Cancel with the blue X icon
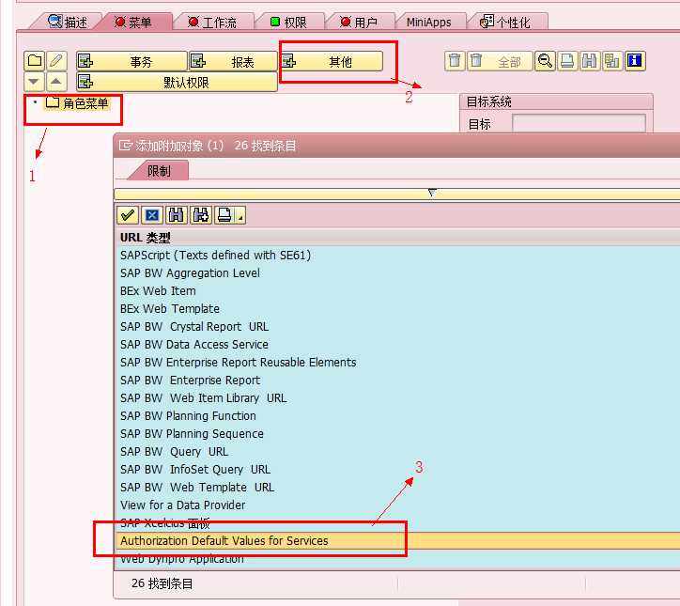680x606 pixels. coord(152,215)
